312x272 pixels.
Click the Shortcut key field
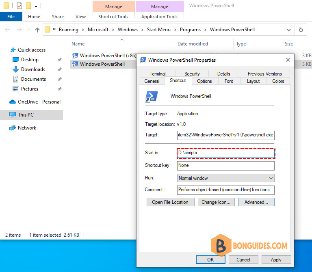tap(225, 166)
